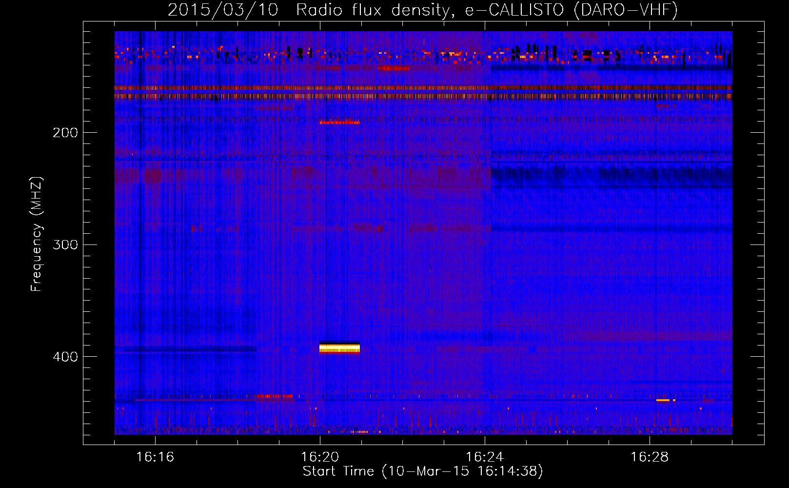Click the yellow dash near 16:28 at bottom
This screenshot has width=789, height=488.
click(663, 400)
